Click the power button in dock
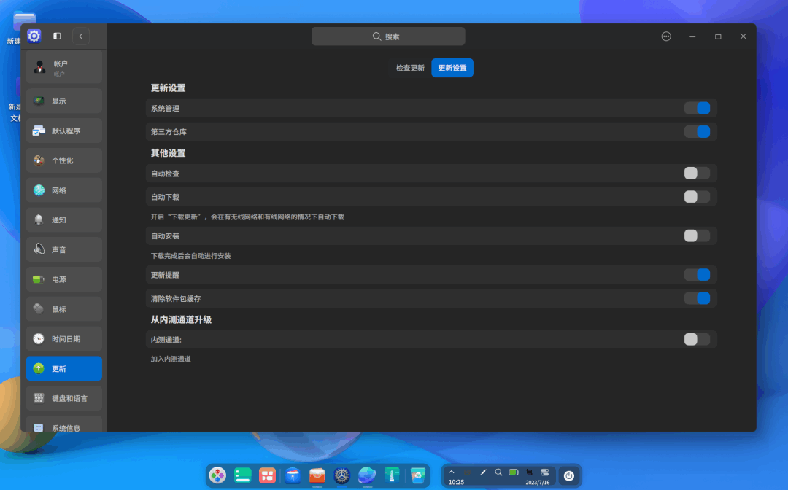Screen dimensions: 788x490 tap(569, 475)
